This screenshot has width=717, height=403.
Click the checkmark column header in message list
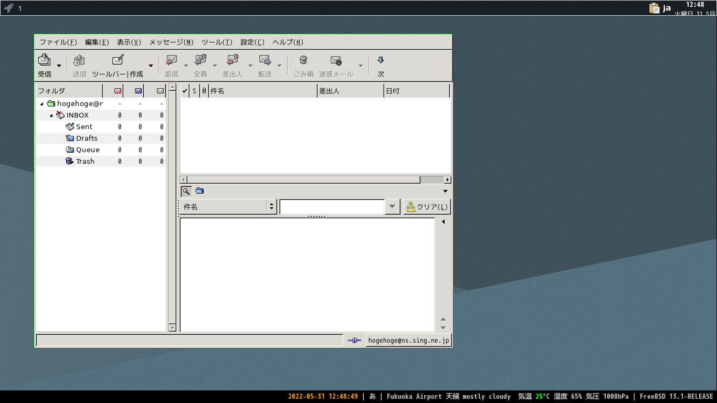tap(185, 91)
